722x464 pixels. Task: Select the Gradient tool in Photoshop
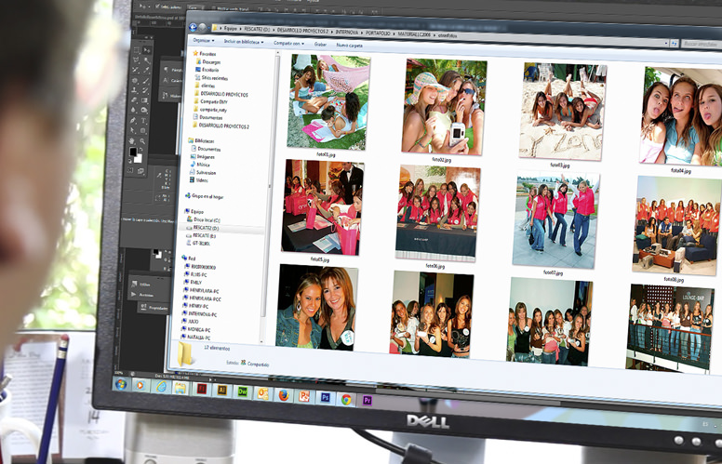(x=144, y=99)
